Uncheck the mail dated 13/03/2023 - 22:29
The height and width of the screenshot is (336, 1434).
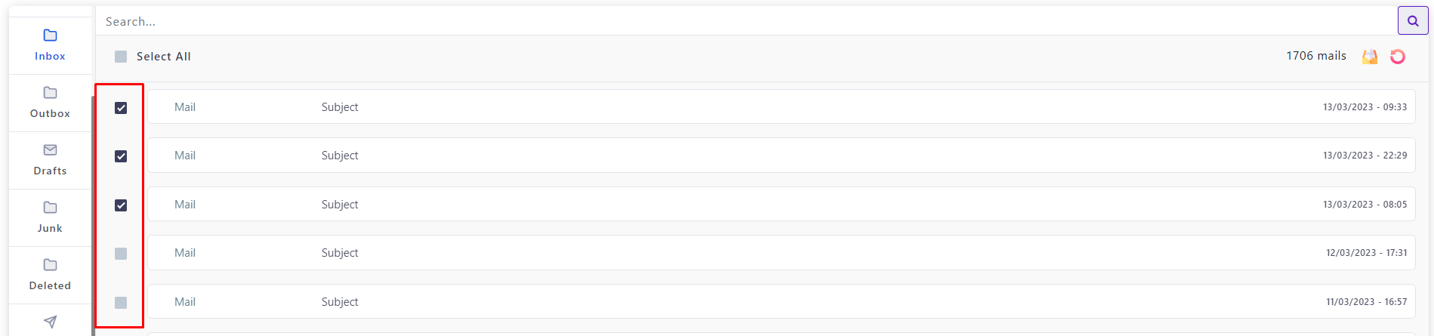[x=121, y=156]
